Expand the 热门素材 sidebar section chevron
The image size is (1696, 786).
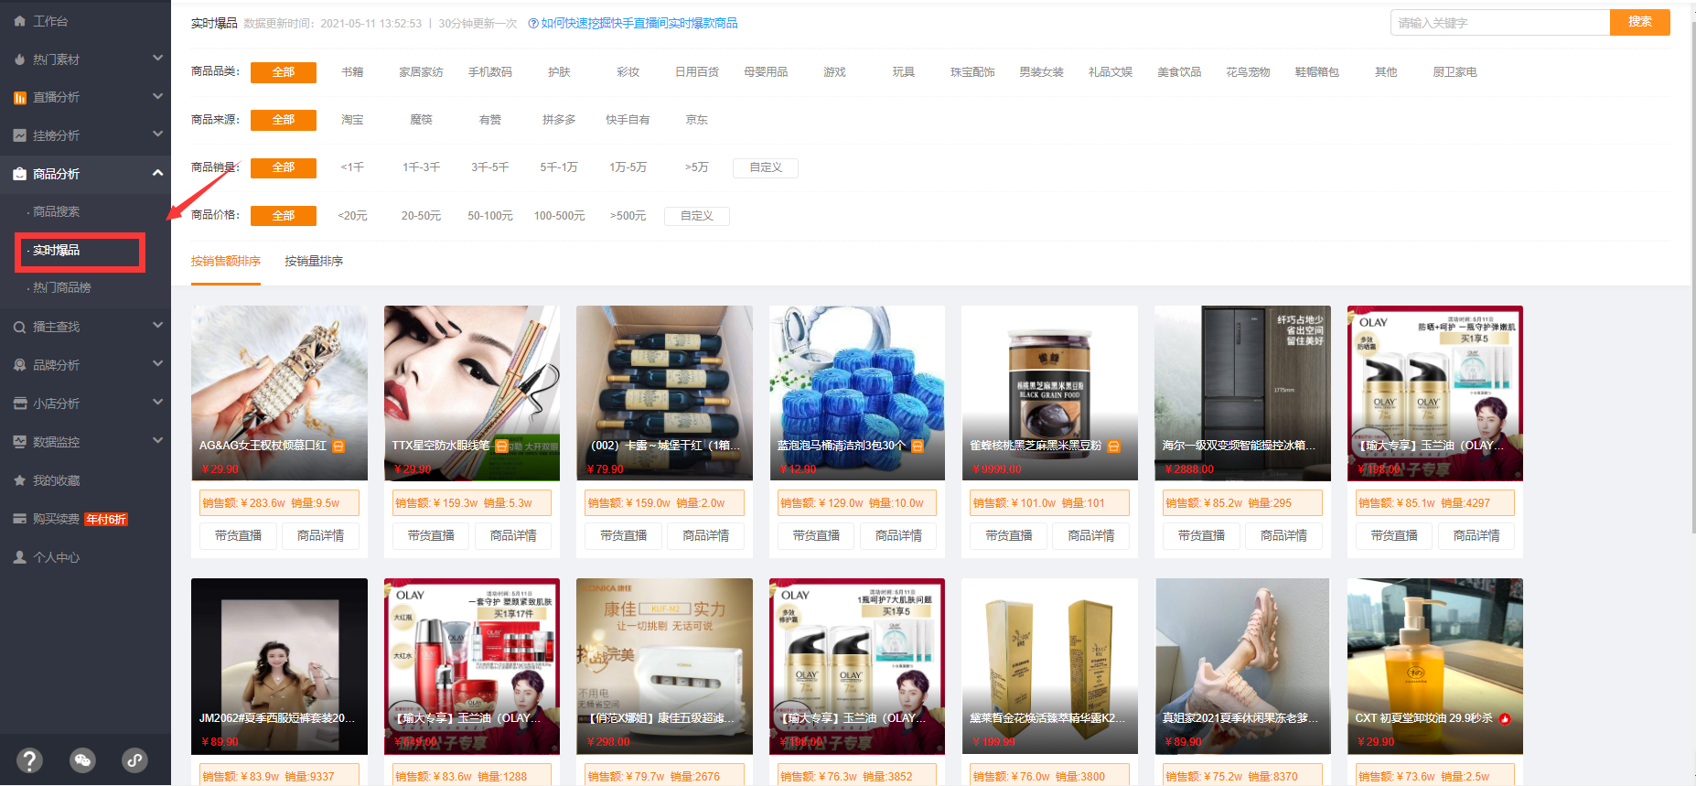point(157,59)
